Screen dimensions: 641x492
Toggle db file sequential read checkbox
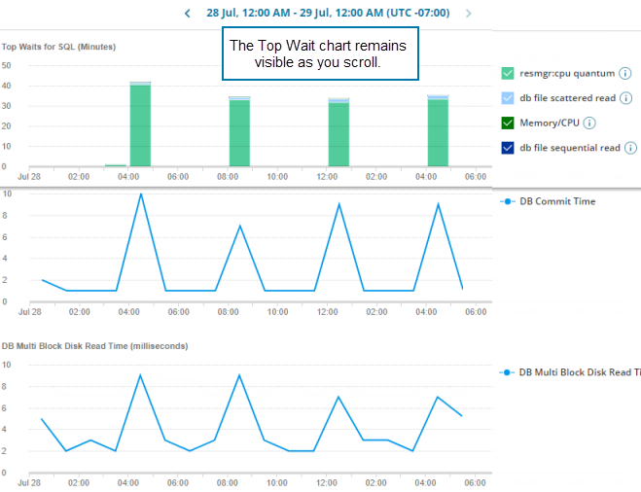[x=508, y=148]
